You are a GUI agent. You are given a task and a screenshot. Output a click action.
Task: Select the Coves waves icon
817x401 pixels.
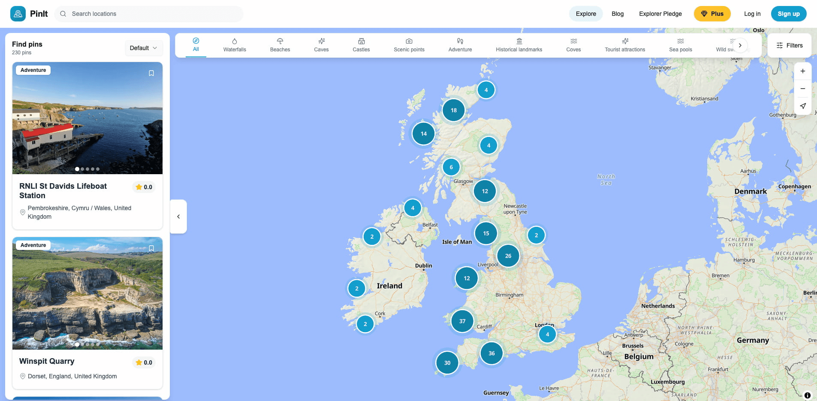(573, 41)
